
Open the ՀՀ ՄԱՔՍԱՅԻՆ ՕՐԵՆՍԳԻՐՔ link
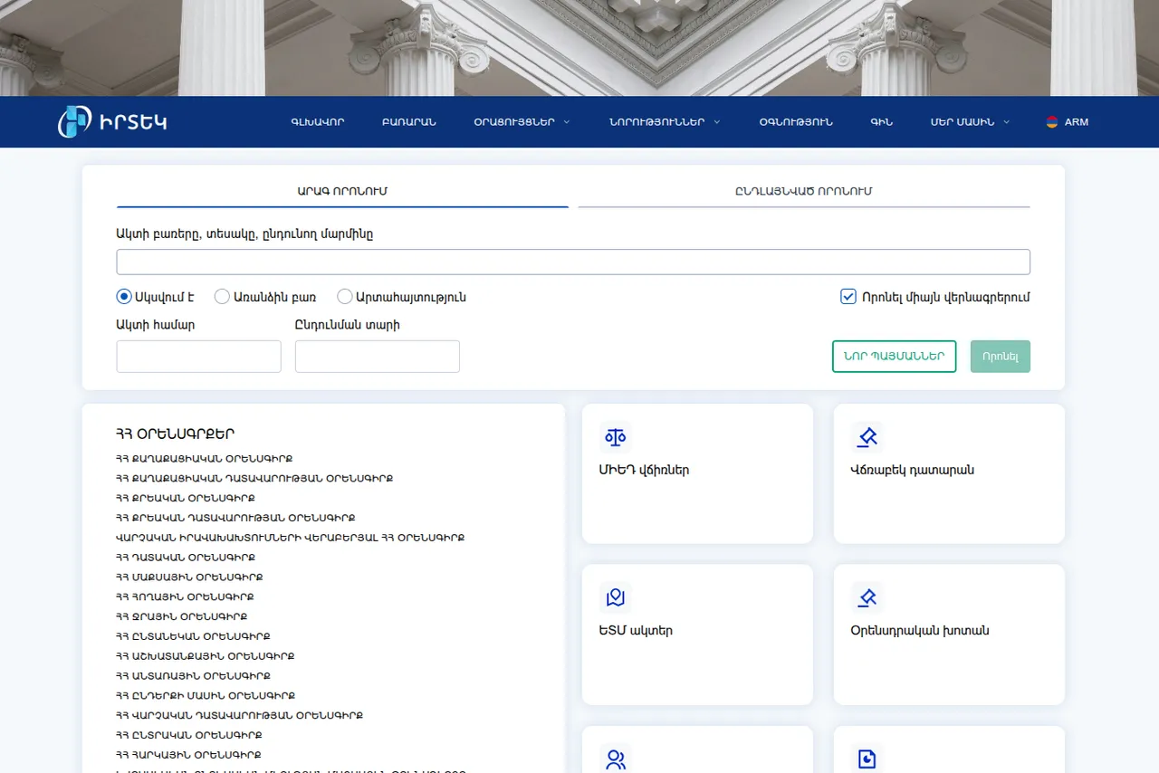click(x=190, y=577)
